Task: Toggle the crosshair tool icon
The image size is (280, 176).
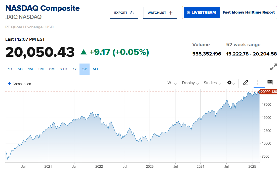Action: tap(258, 82)
